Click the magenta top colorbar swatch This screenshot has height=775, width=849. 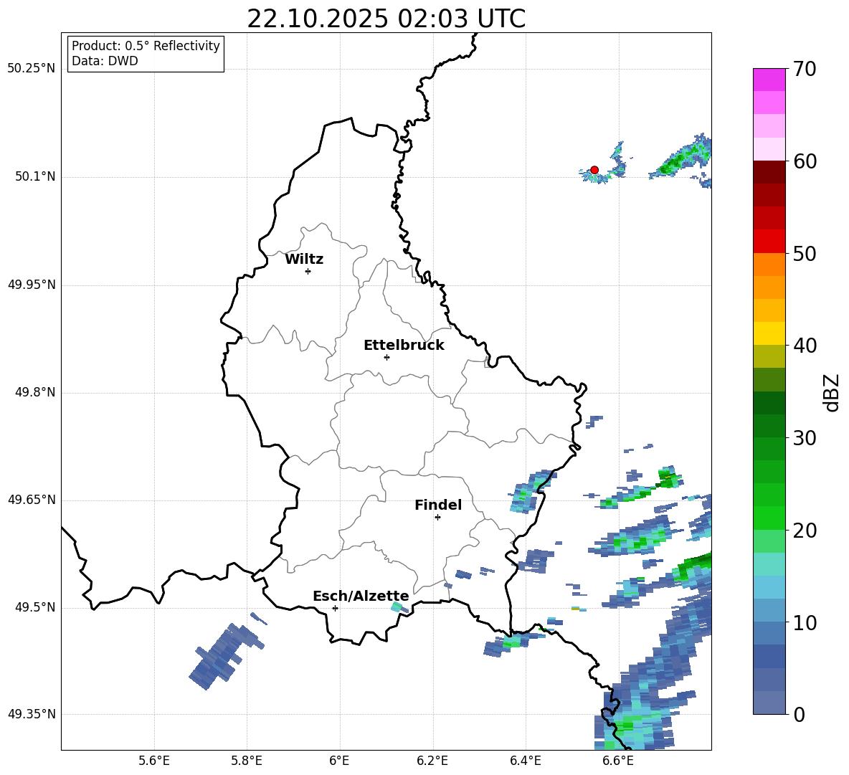pyautogui.click(x=769, y=80)
